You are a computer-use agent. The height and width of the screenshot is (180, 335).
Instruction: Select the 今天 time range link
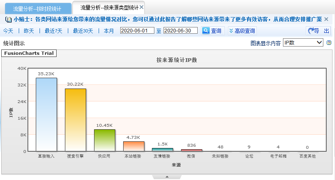click(x=8, y=31)
